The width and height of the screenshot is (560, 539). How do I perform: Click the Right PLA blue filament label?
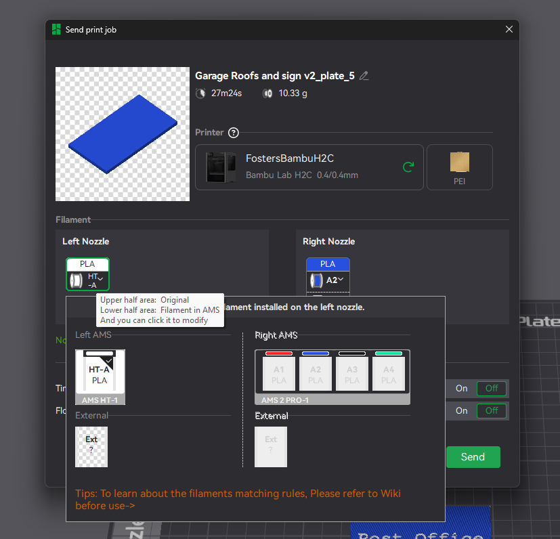click(328, 264)
